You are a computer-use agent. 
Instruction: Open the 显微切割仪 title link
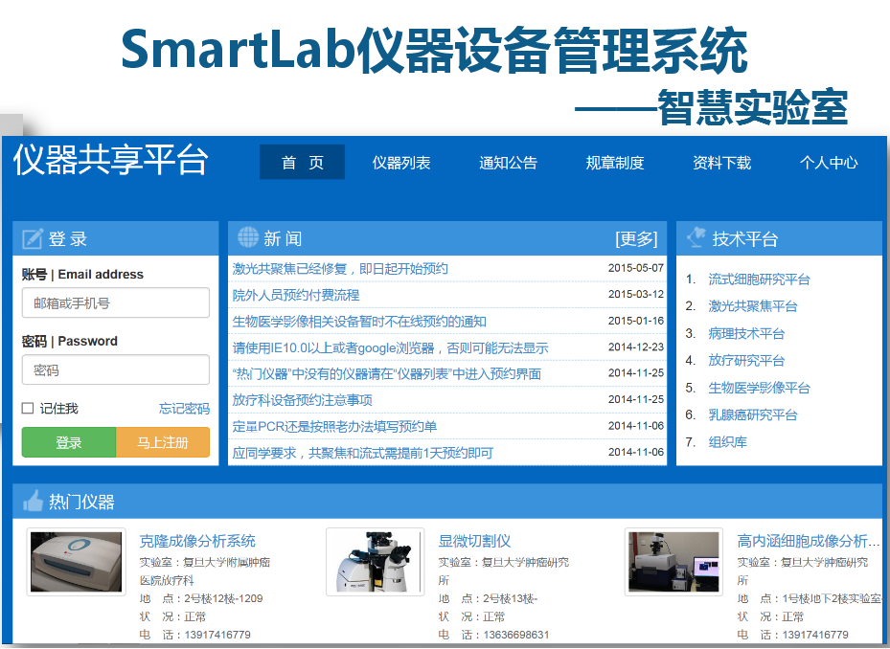coord(474,541)
